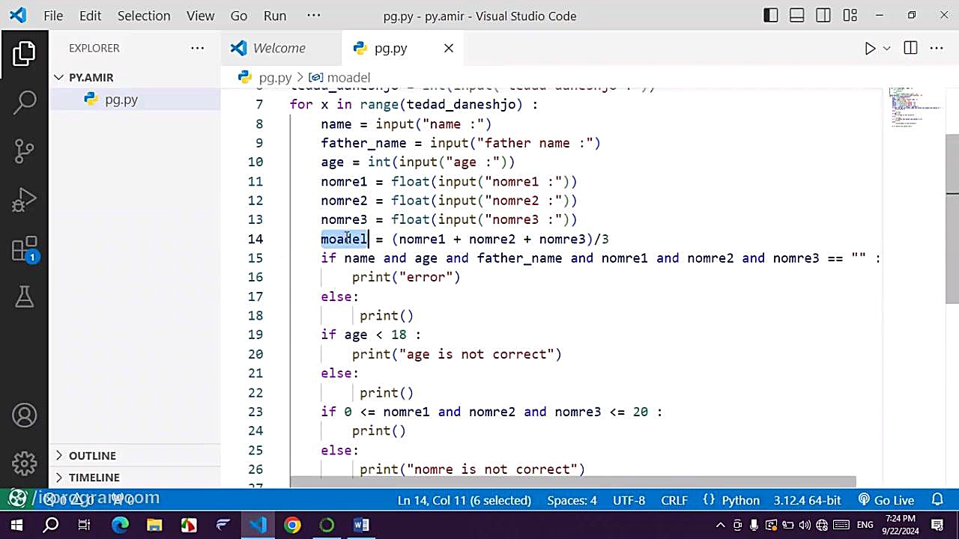Open the Source Control view
The image size is (959, 539).
(x=24, y=150)
